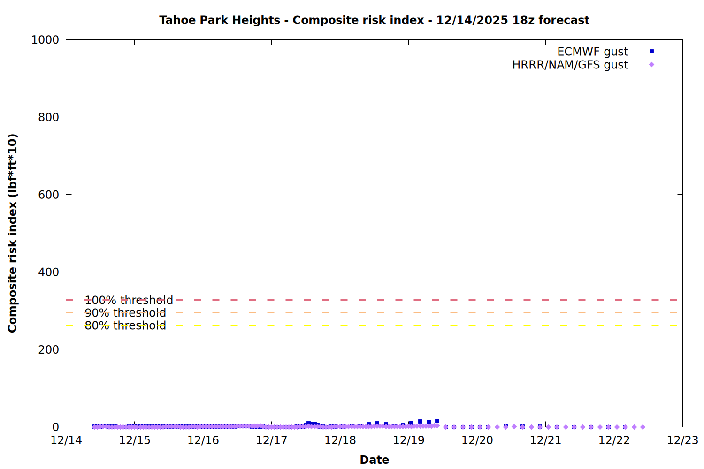The width and height of the screenshot is (704, 469).
Task: Click the chart title text
Action: pos(374,20)
